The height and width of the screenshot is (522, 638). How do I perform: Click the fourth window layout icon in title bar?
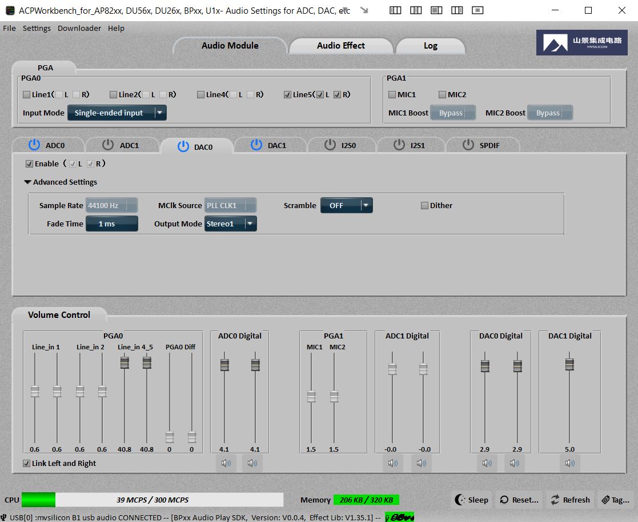457,10
